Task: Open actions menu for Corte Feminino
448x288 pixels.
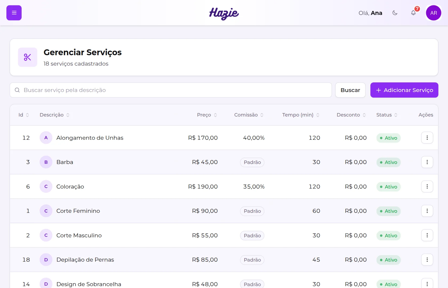Action: pos(427,211)
